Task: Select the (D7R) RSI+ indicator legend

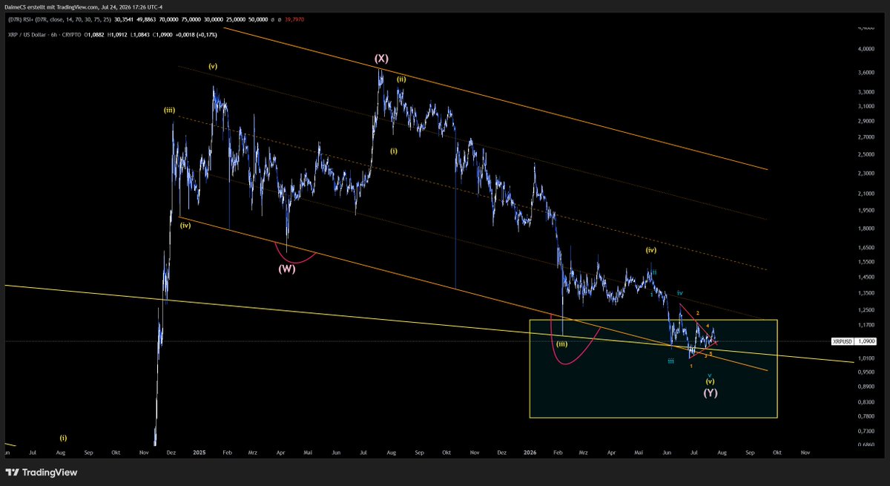Action: click(59, 19)
